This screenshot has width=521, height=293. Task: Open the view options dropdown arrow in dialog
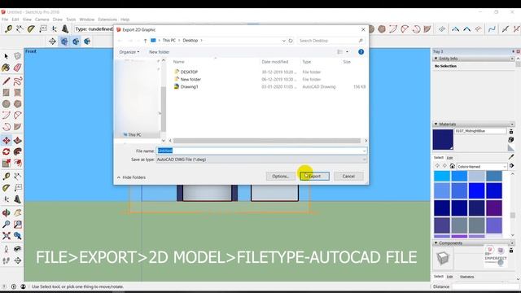click(x=347, y=52)
